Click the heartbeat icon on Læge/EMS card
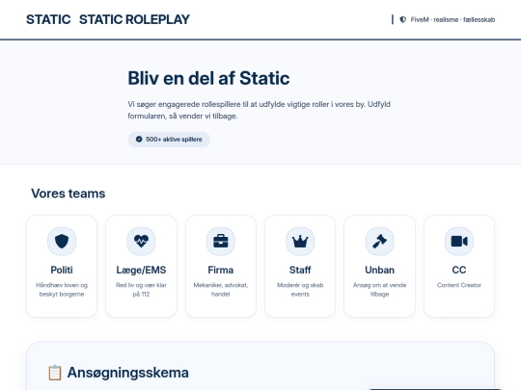 141,241
